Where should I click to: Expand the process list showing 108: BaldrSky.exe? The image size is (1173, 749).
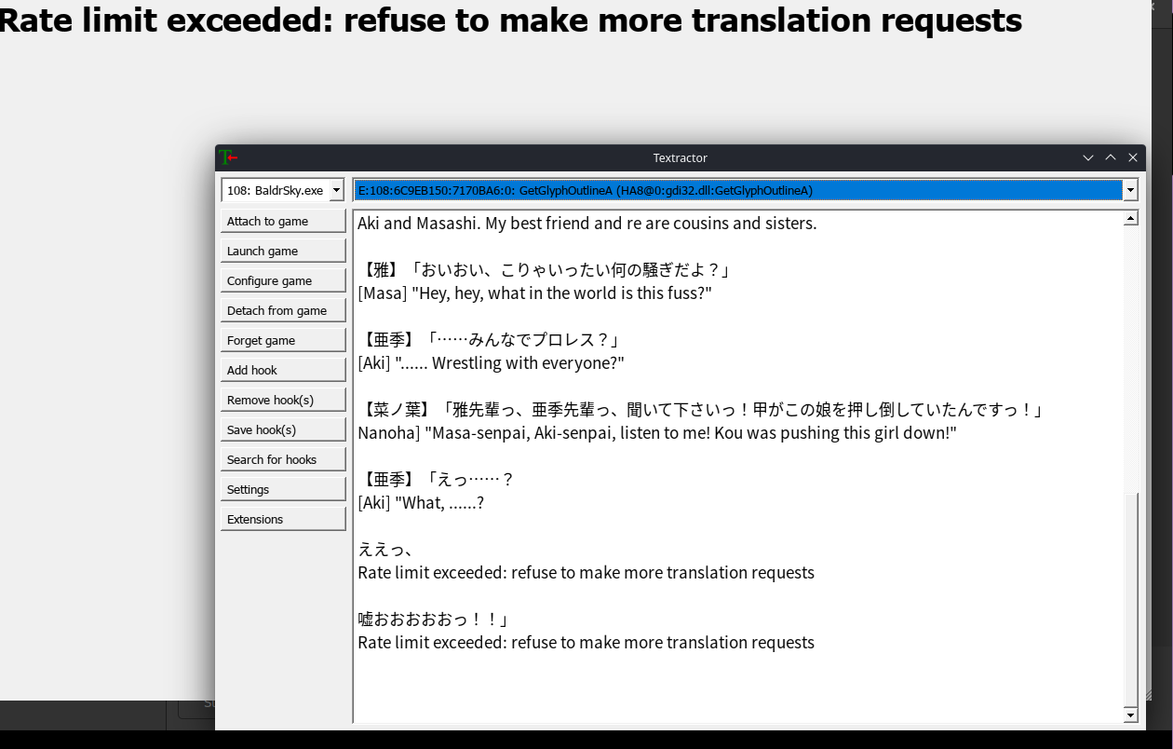(337, 190)
